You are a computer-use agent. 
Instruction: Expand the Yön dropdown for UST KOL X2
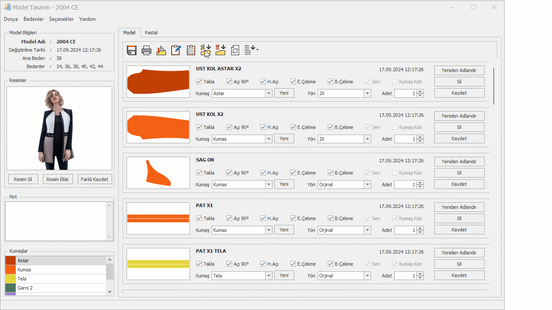pos(367,139)
